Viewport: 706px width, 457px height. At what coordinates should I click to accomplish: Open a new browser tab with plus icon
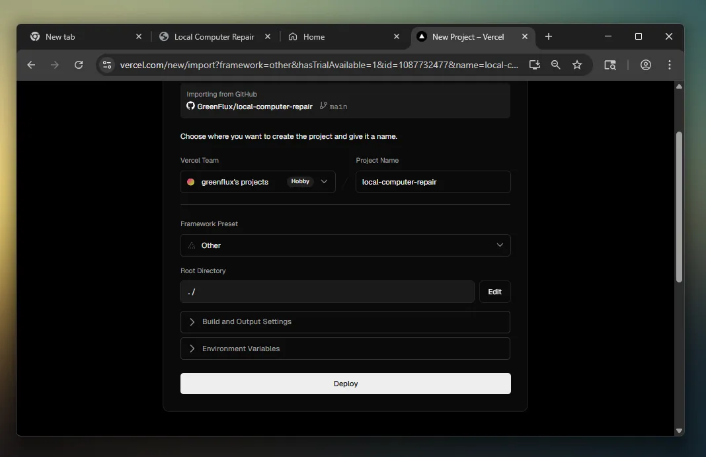point(549,37)
